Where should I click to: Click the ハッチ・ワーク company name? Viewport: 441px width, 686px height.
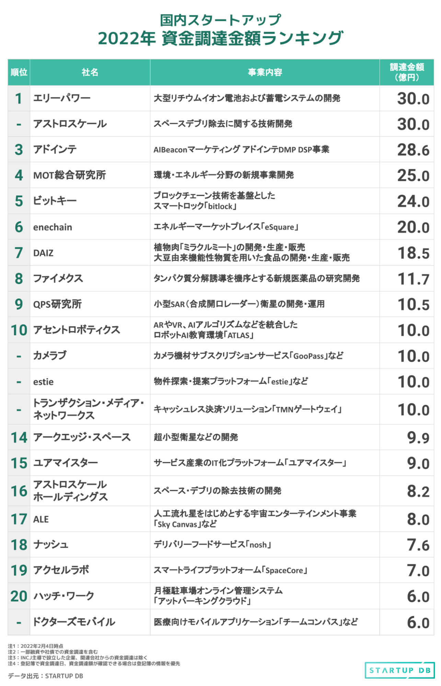(x=63, y=596)
